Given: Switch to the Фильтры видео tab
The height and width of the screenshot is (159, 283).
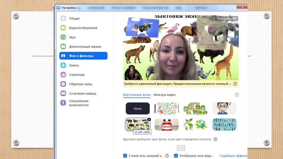Looking at the screenshot, I should (x=164, y=95).
